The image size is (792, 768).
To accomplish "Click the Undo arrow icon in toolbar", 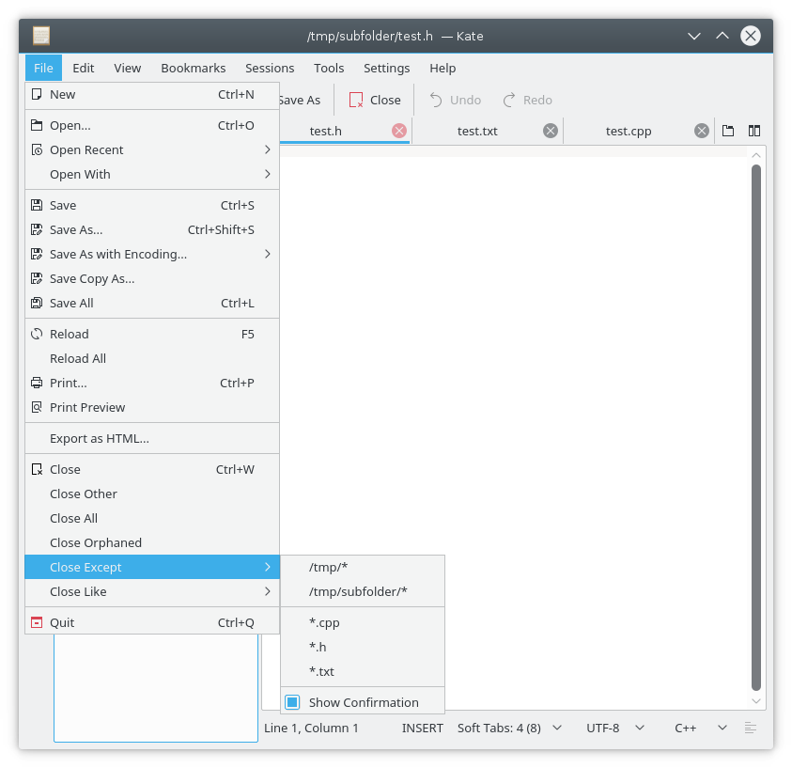I will click(435, 100).
